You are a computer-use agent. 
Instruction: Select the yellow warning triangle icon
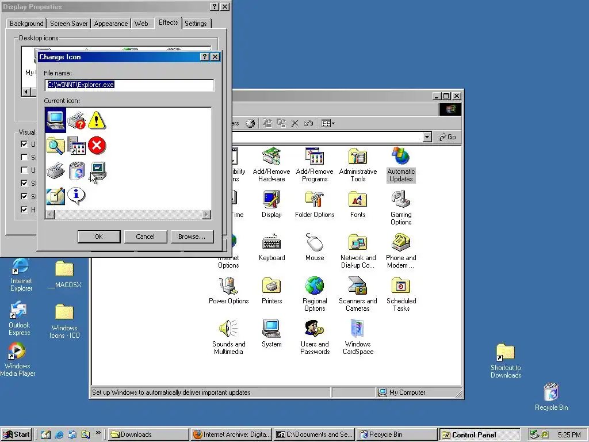(x=97, y=120)
